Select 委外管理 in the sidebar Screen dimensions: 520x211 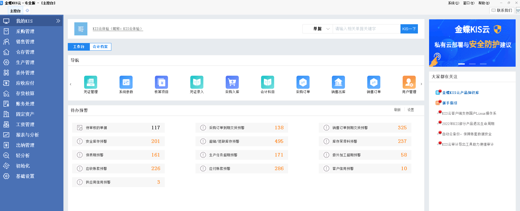coord(32,73)
